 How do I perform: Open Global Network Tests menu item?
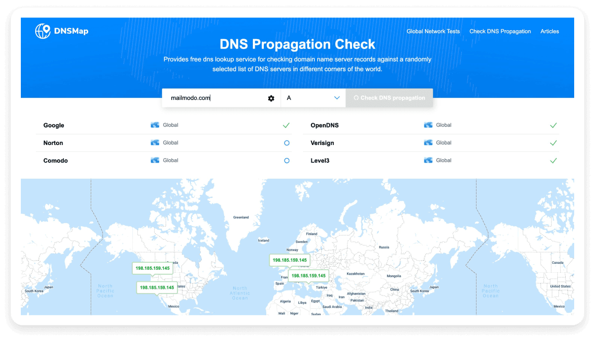433,31
